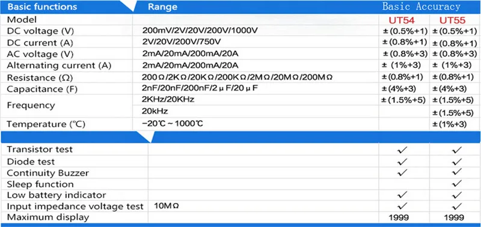Click UT55 resistance accuracy ±(0.8%+1)
The height and width of the screenshot is (227, 481).
coord(453,77)
